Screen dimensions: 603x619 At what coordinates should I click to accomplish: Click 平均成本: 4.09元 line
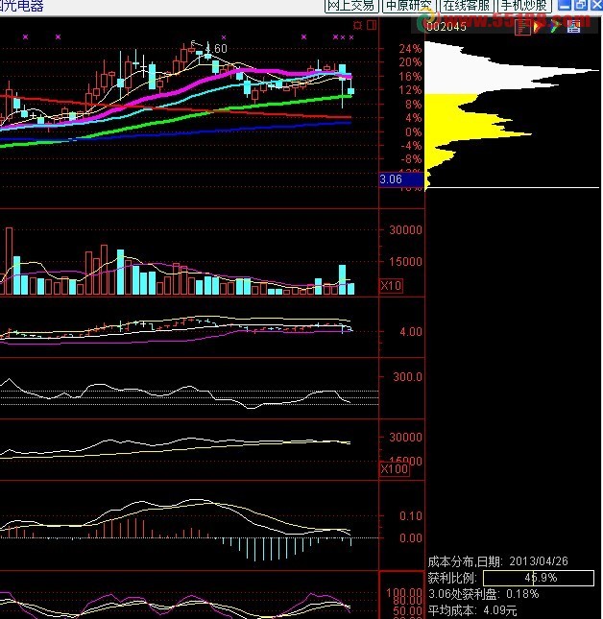point(472,610)
